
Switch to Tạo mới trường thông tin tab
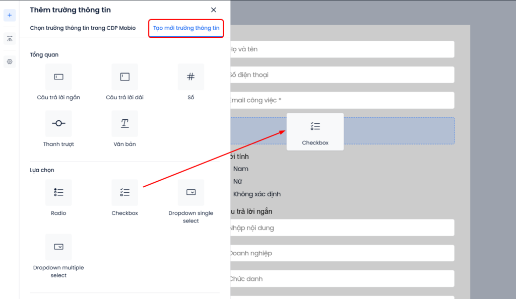(x=186, y=28)
